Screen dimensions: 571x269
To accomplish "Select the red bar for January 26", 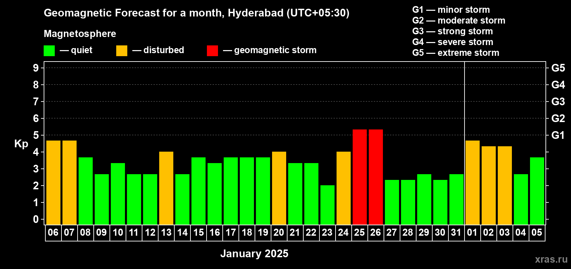I will [x=376, y=177].
